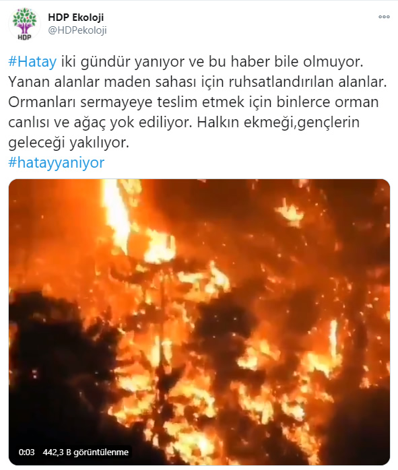Click the HDP text below the tree logo
This screenshot has width=398, height=470.
pos(24,37)
